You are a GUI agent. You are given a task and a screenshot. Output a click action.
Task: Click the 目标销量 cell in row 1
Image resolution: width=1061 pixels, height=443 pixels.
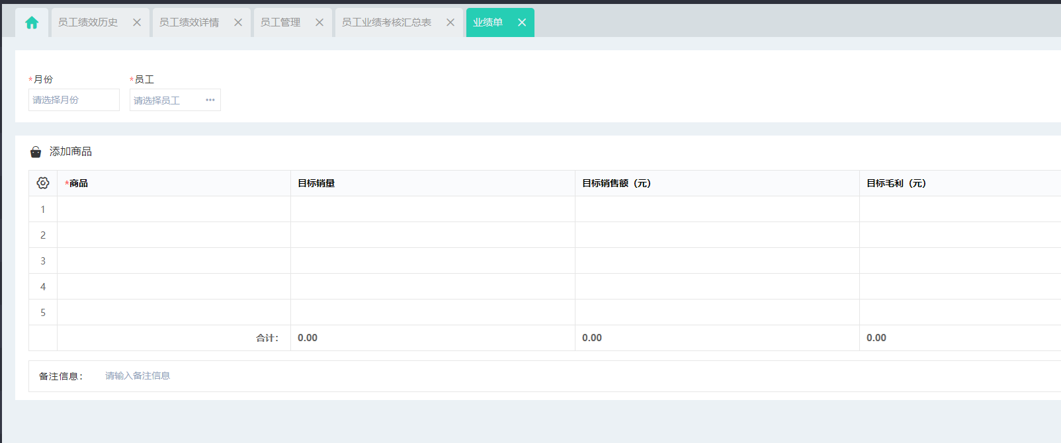click(433, 209)
